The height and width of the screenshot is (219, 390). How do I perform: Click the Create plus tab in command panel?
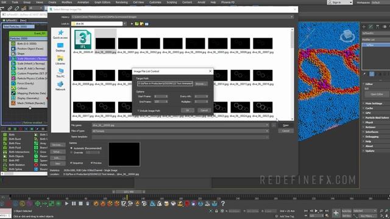click(364, 27)
